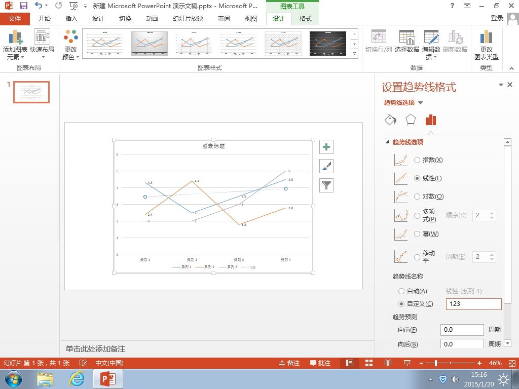Click custom trendline name field 123
519x389 pixels.
tap(474, 304)
